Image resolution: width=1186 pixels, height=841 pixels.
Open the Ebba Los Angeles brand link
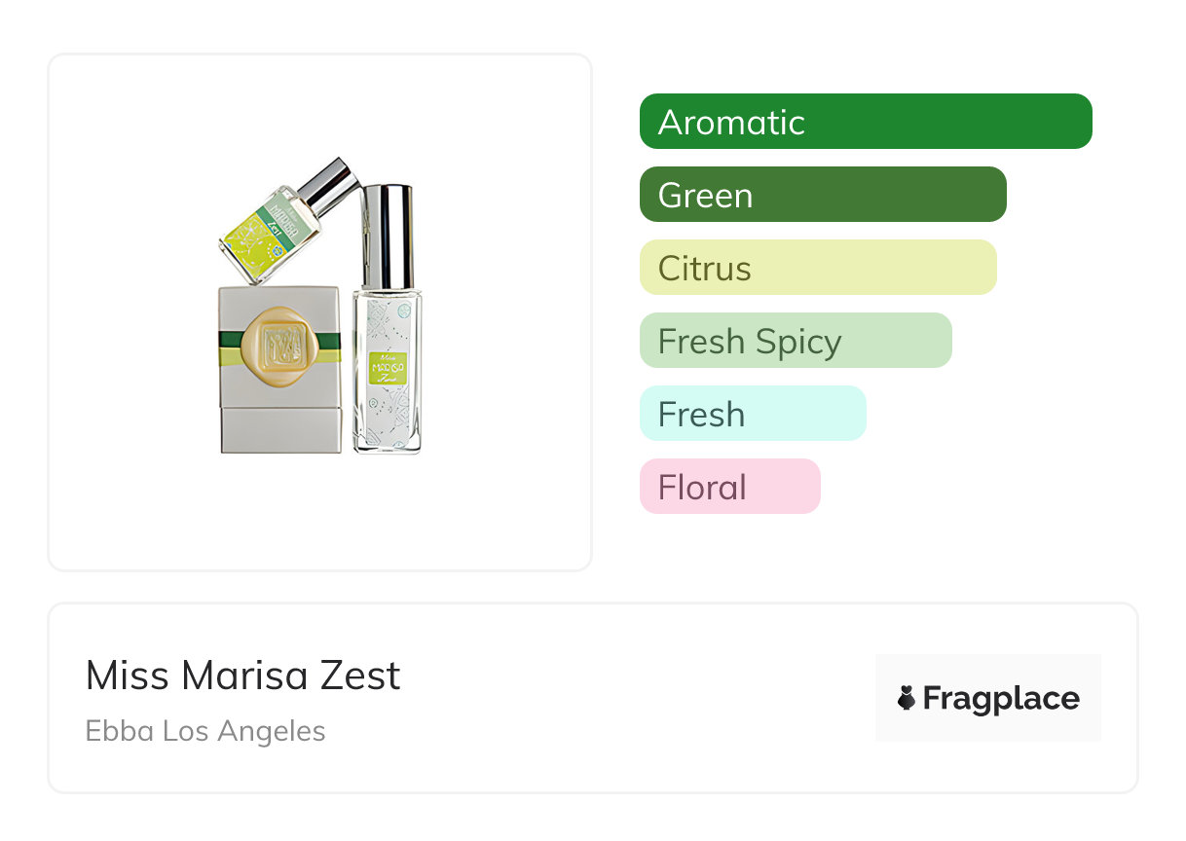click(x=205, y=731)
